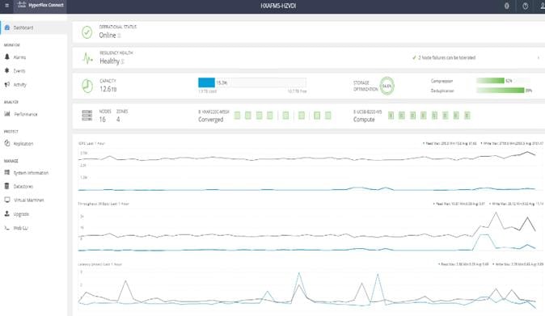
Task: Click the blue capacity used bar
Action: tap(206, 82)
